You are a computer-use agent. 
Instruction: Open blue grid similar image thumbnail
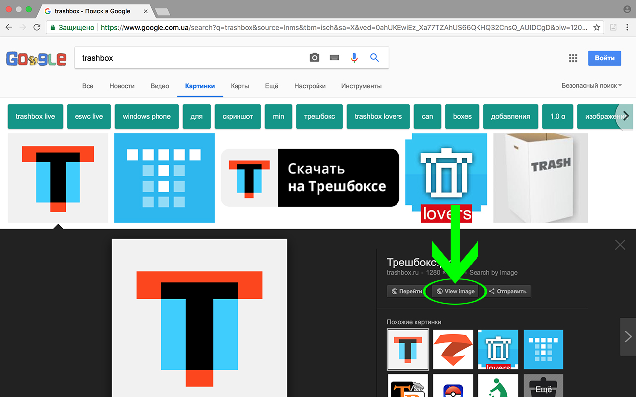tap(544, 349)
